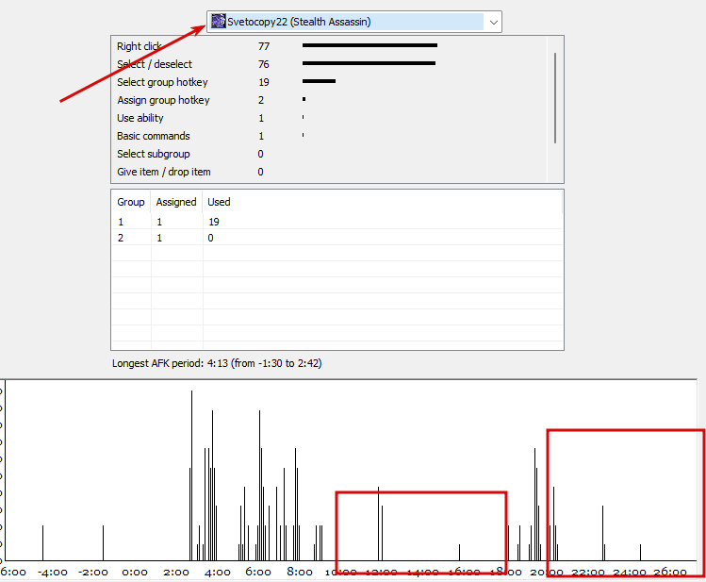Select the Basic commands row
Viewport: 706px width, 582px height.
329,136
